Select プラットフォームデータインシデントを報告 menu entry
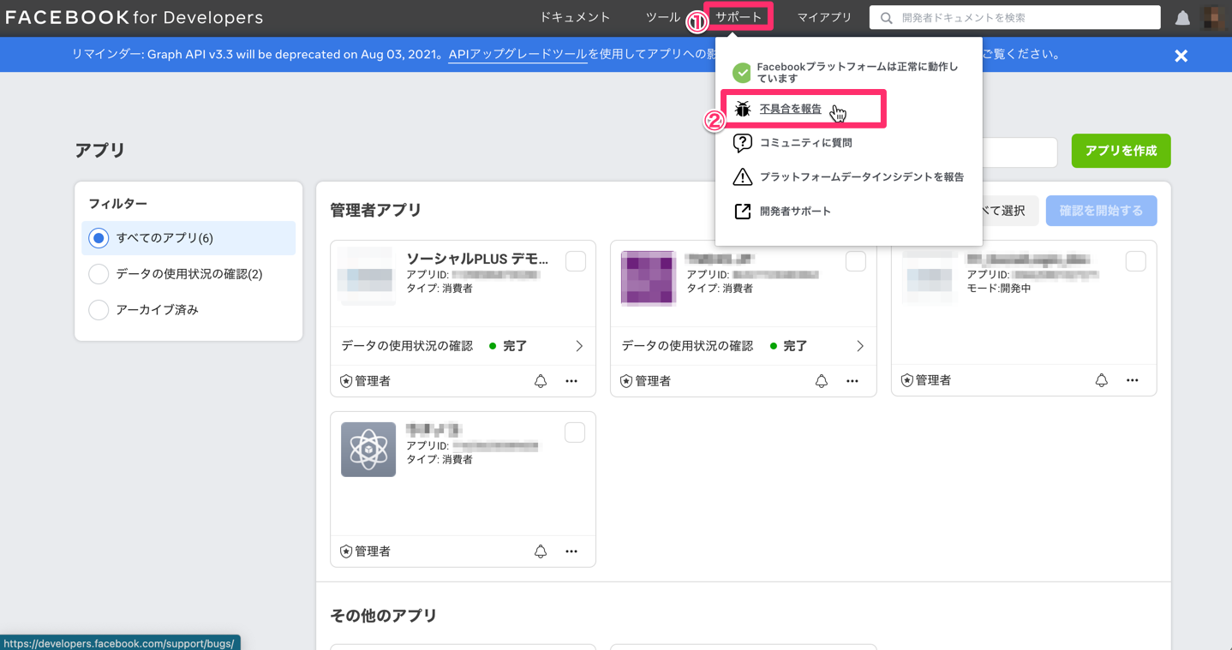 point(862,177)
